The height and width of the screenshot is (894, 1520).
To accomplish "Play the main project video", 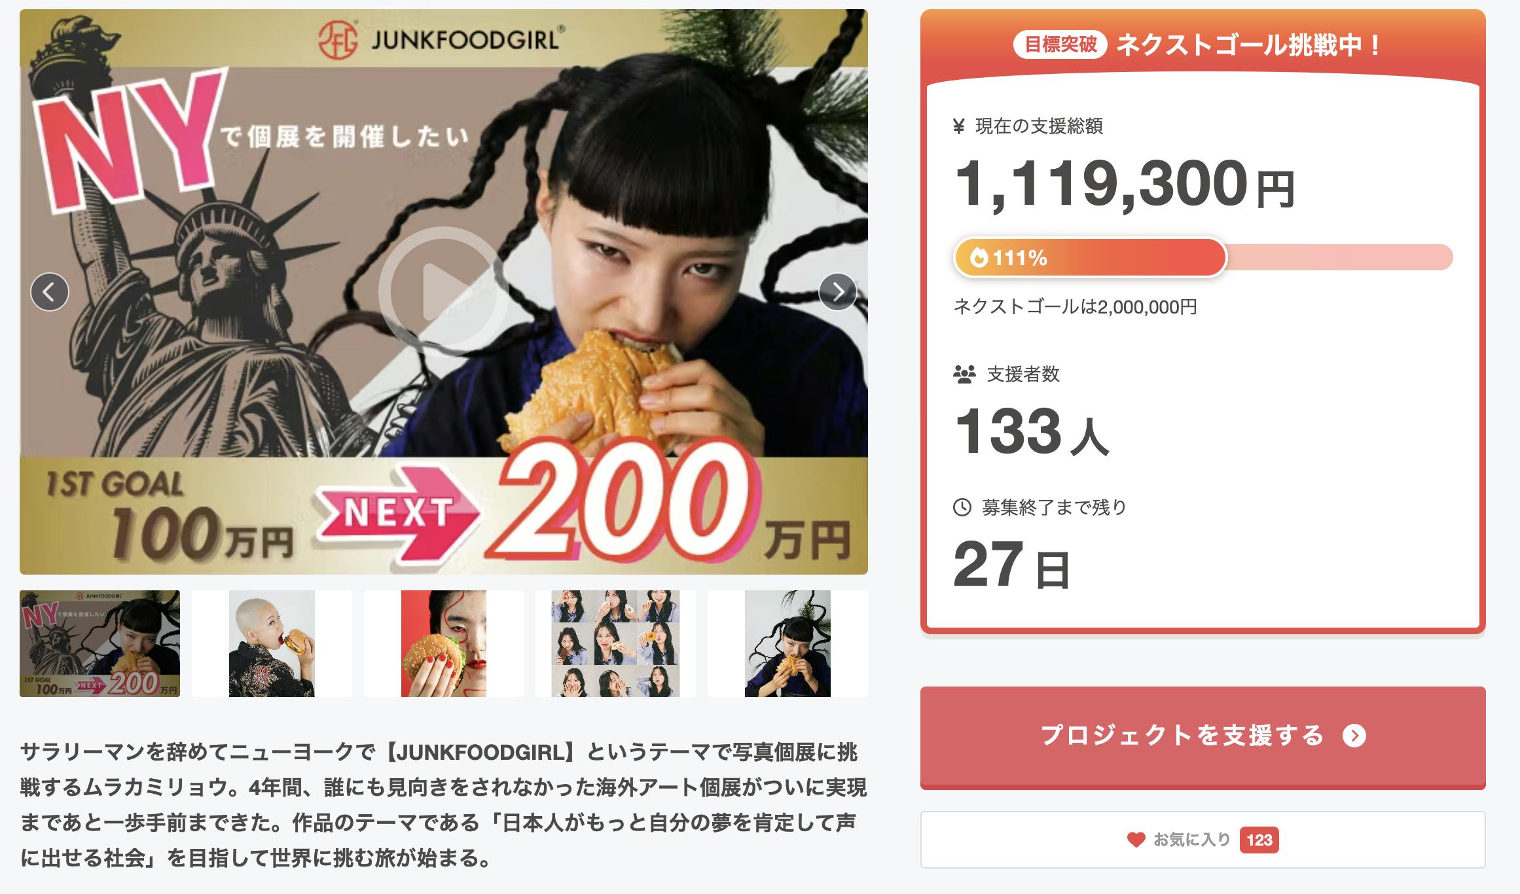I will 444,292.
